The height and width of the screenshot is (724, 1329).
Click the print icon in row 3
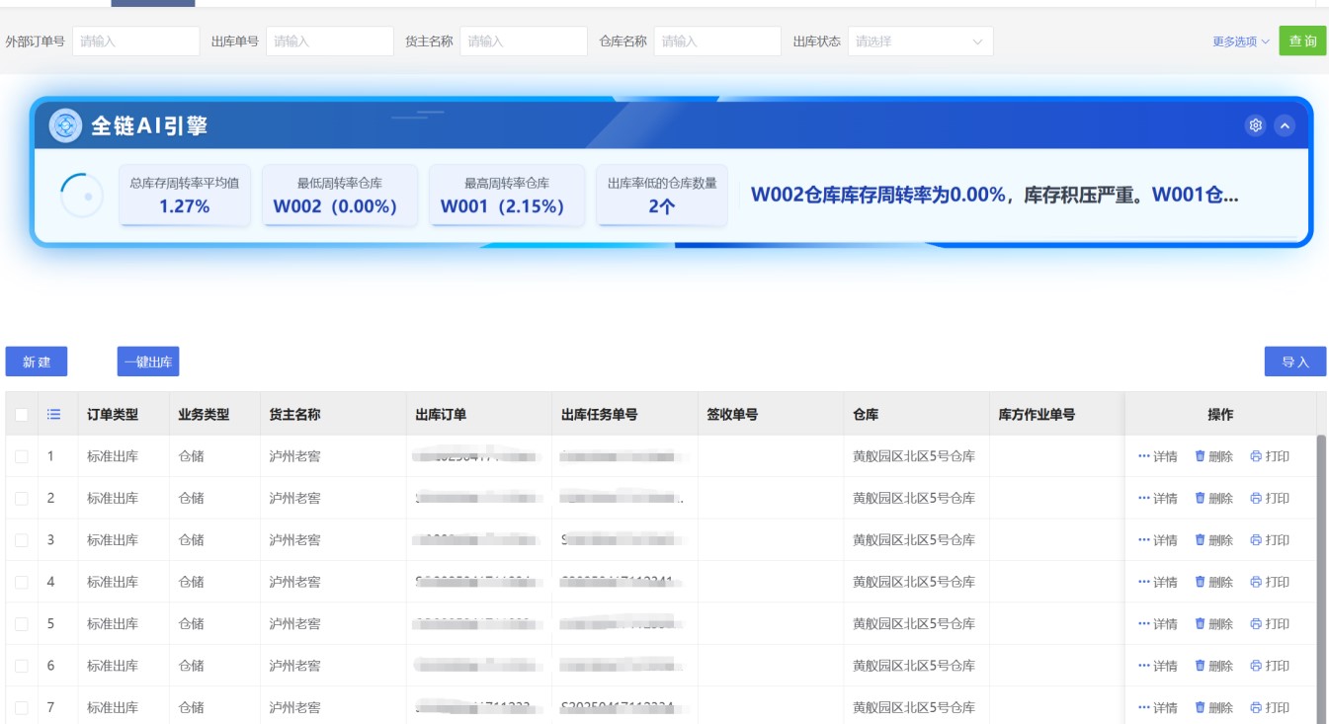point(1256,540)
